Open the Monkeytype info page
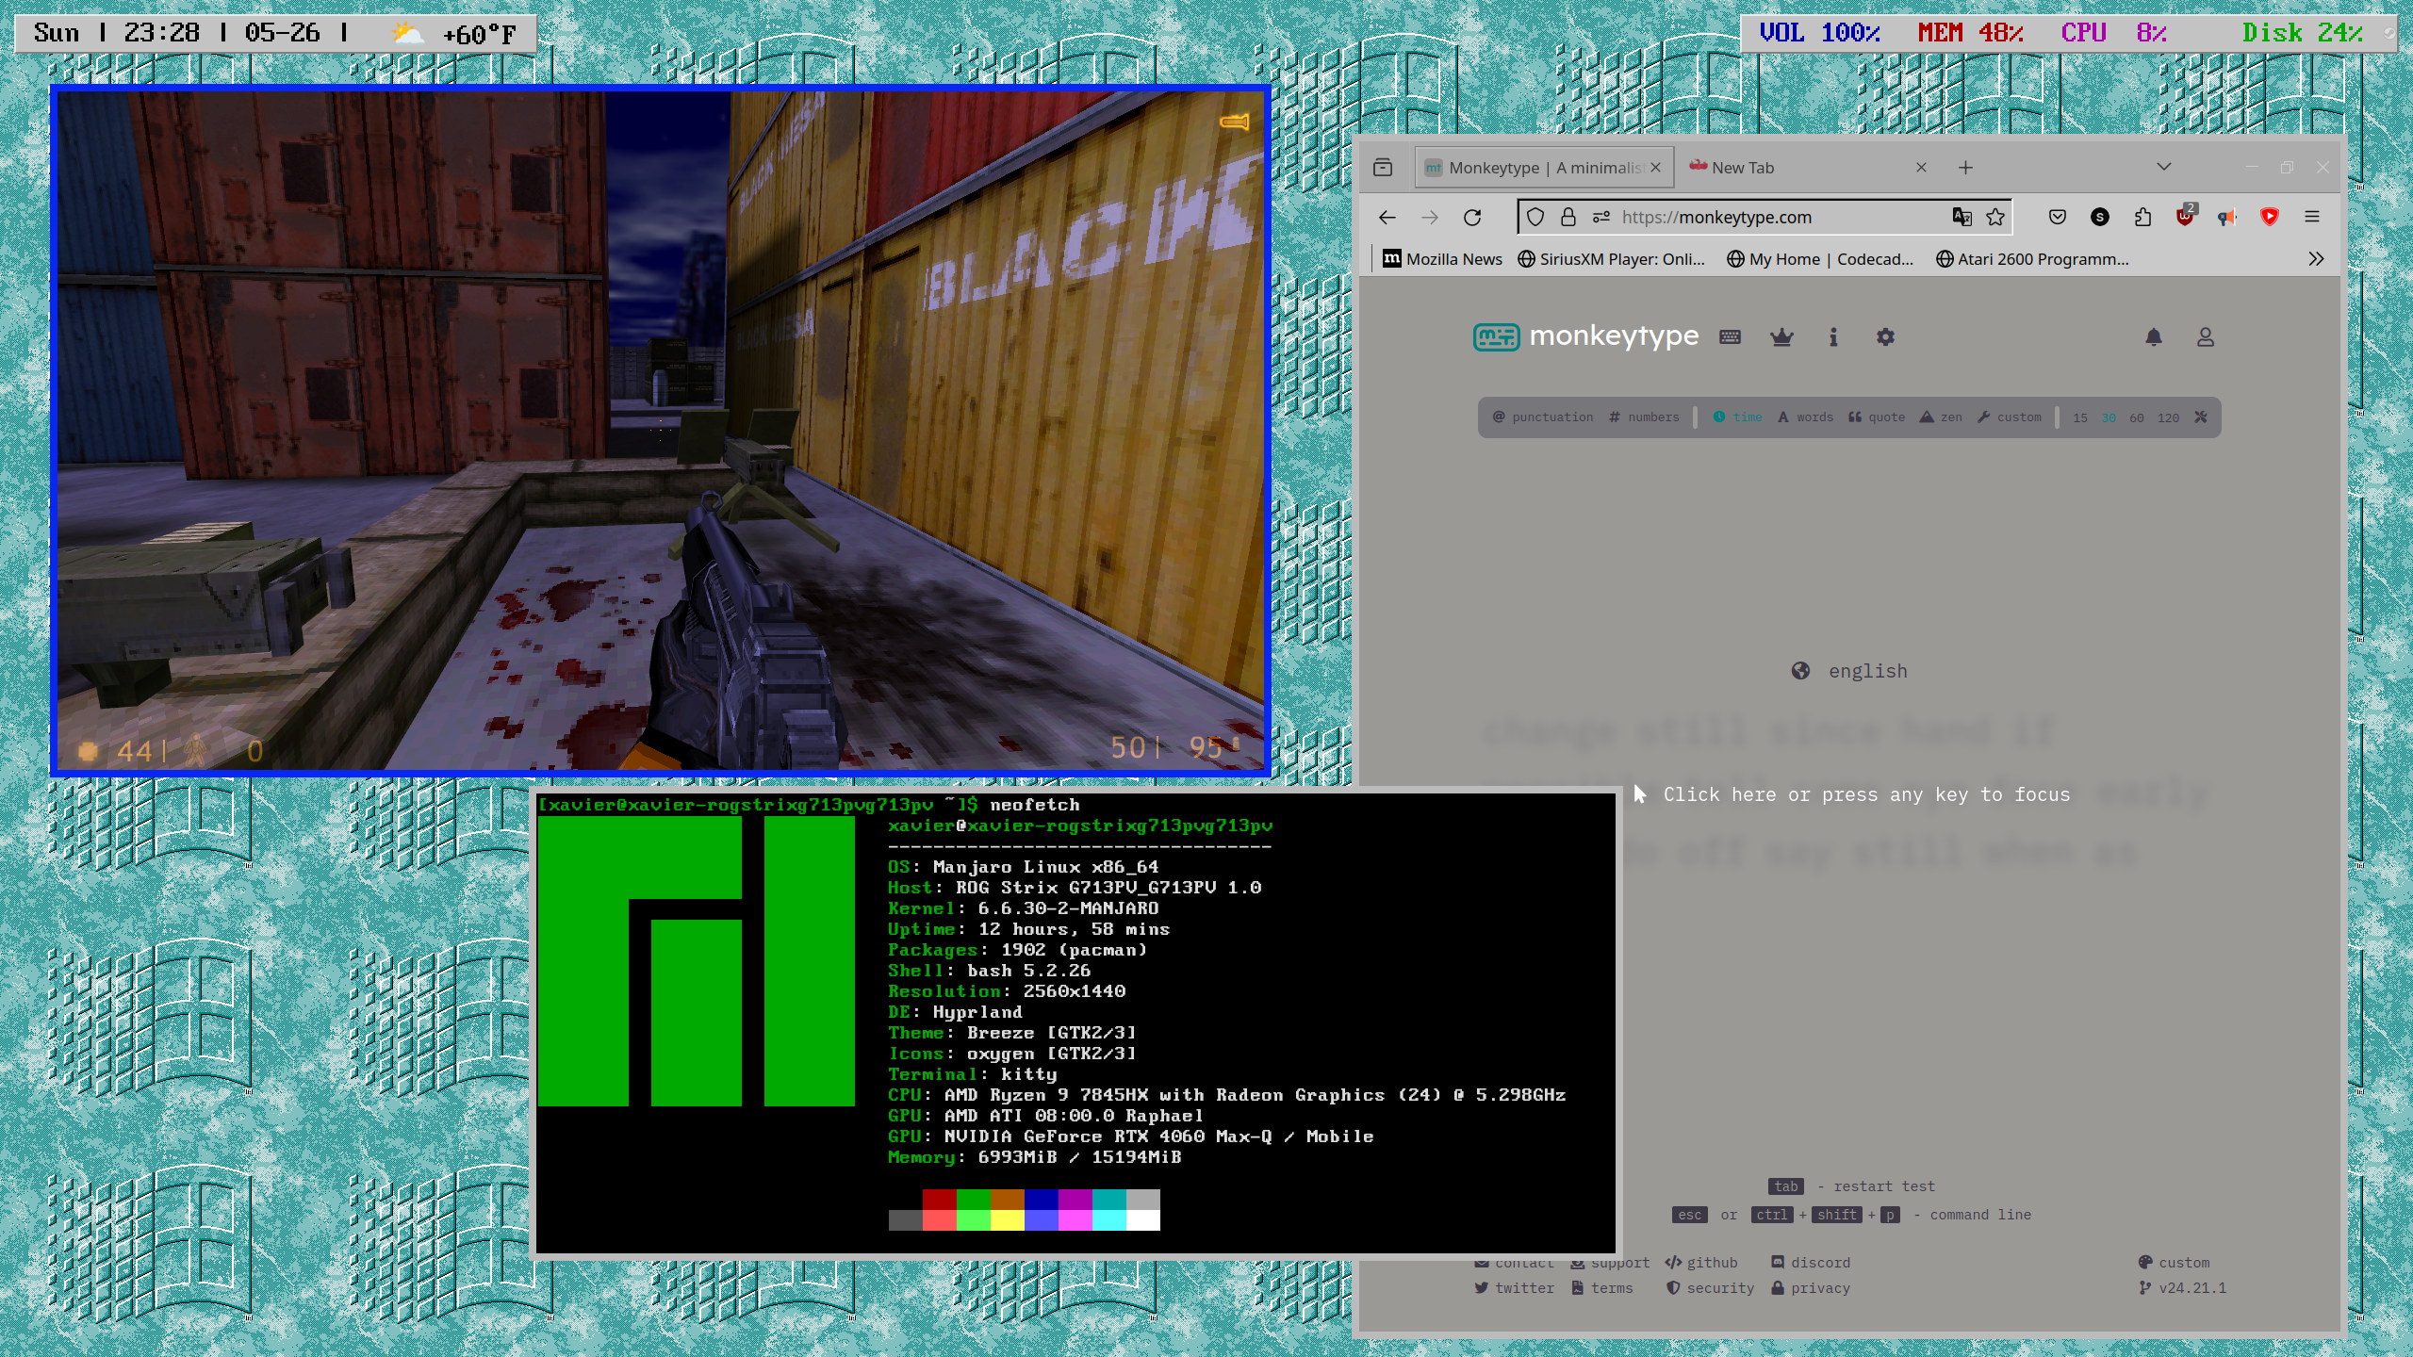Screen dimensions: 2413x1357 1833,336
